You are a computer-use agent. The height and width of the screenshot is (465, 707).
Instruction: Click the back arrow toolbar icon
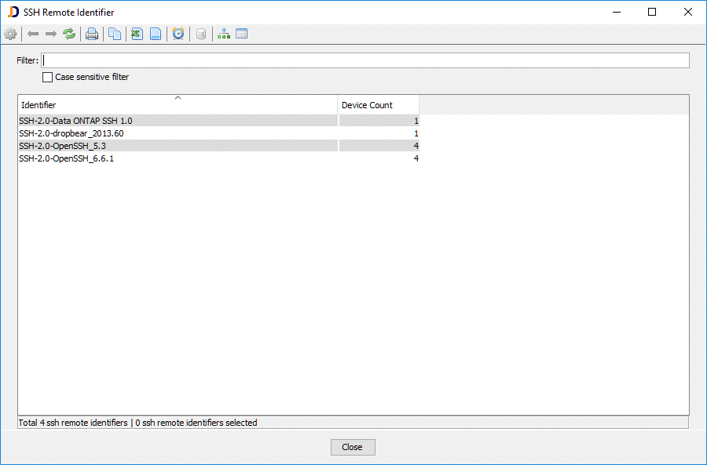tap(33, 34)
